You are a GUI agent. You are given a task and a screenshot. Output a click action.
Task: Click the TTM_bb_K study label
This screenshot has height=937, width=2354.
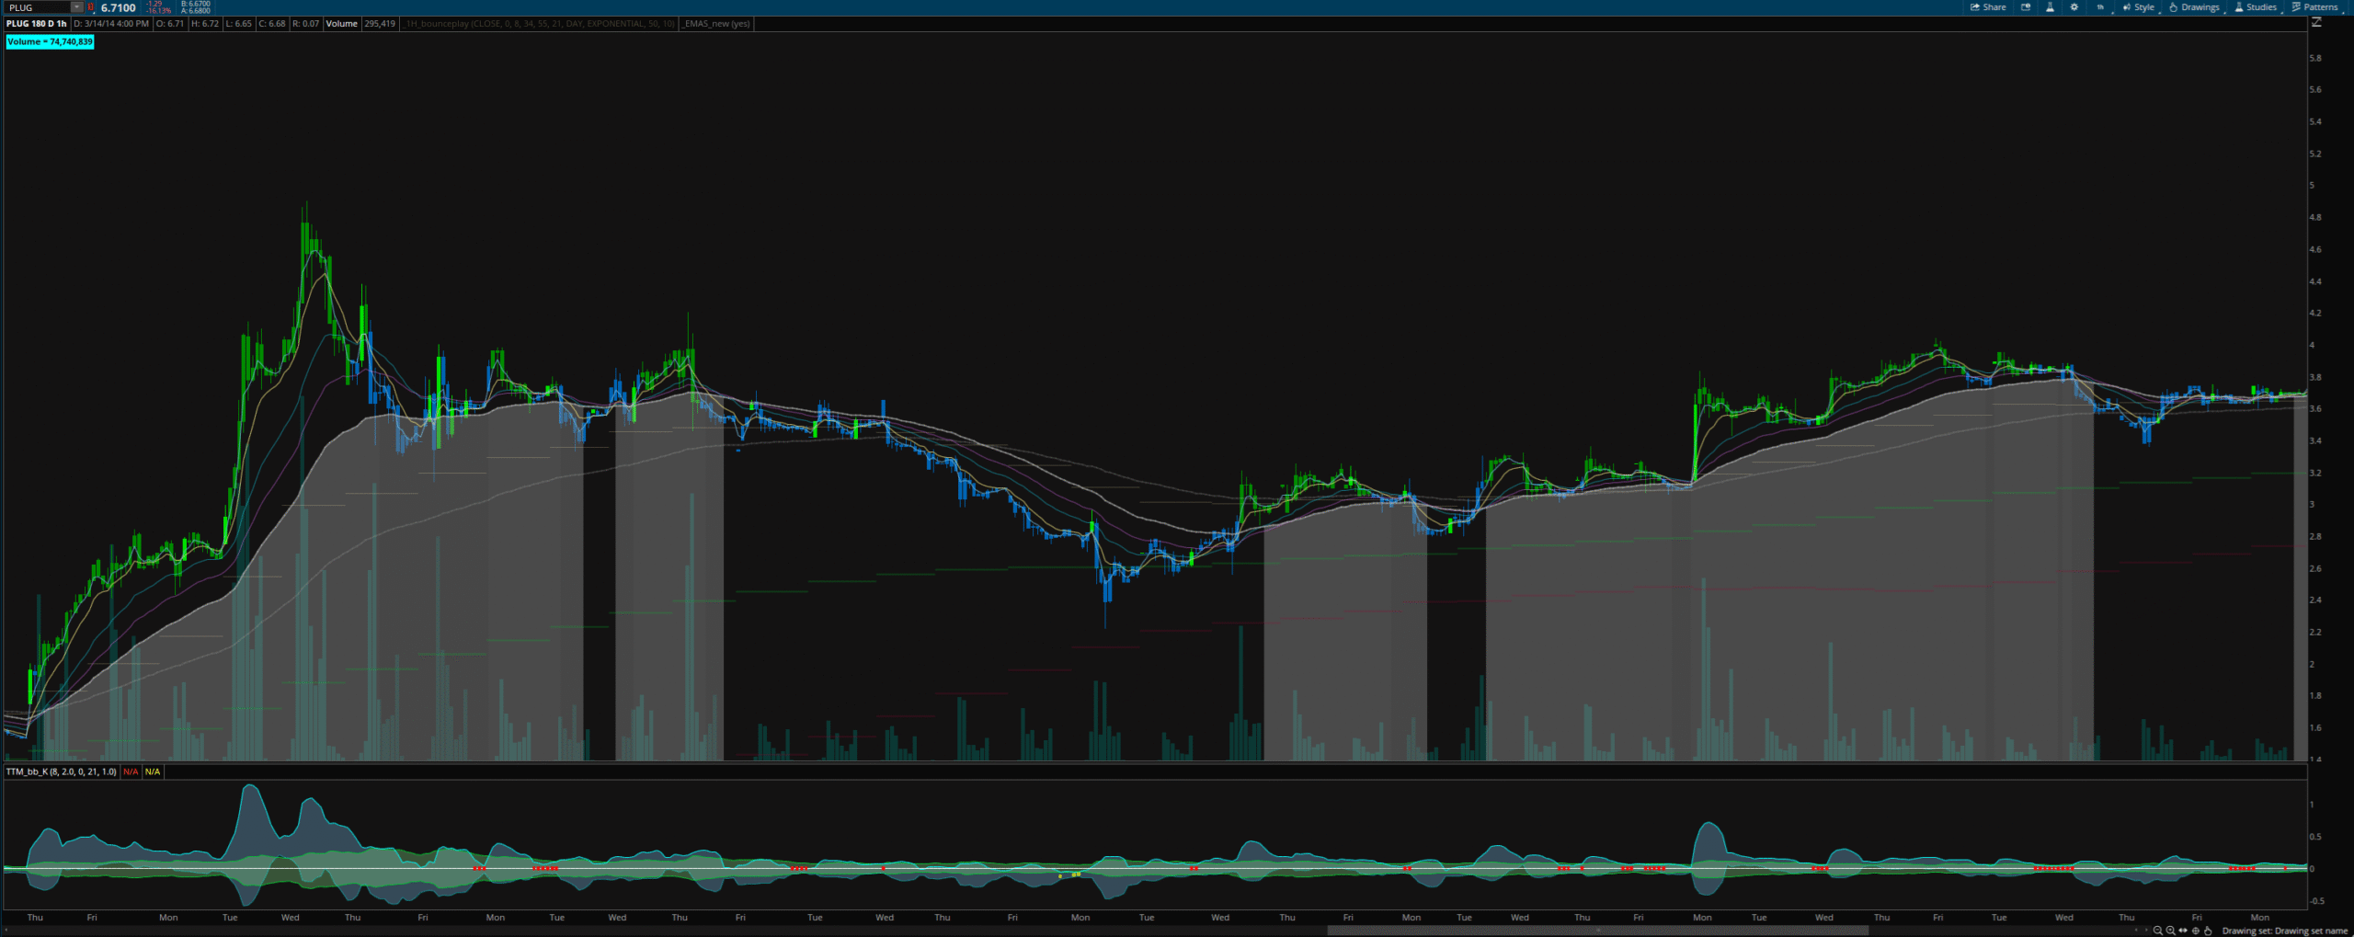click(x=61, y=771)
